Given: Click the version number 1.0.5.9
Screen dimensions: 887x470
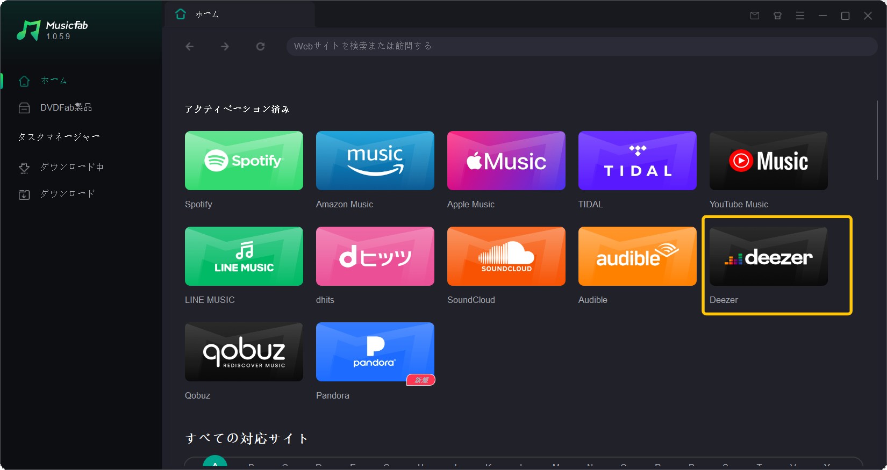Looking at the screenshot, I should (x=58, y=37).
